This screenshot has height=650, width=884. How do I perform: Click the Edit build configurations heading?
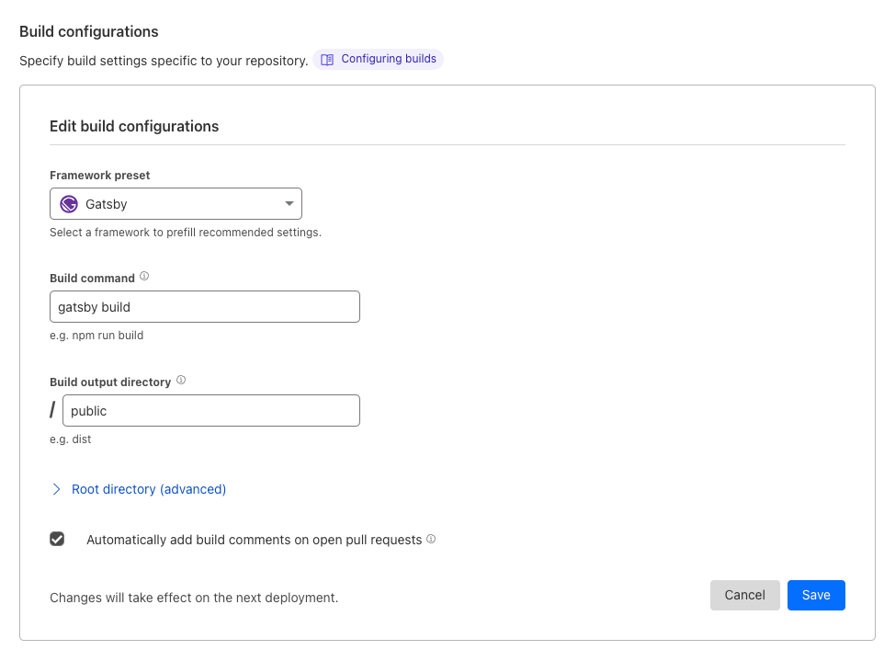pyautogui.click(x=134, y=126)
